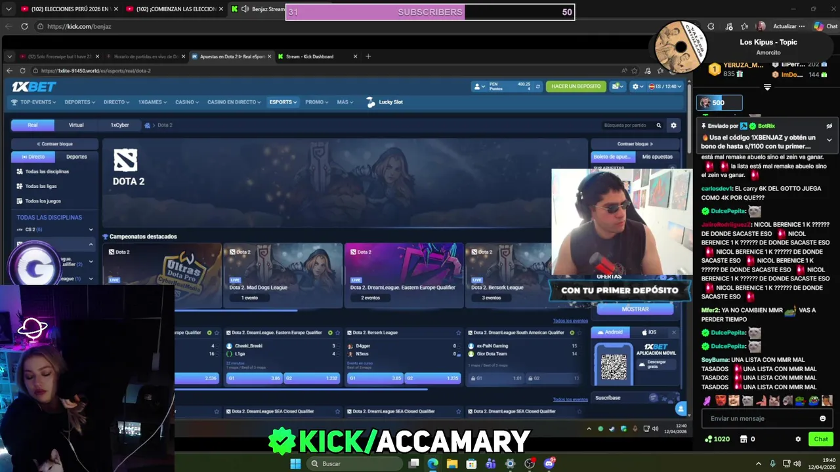The image size is (840, 472).
Task: Open the Kick chat emoji picker
Action: pyautogui.click(x=822, y=418)
